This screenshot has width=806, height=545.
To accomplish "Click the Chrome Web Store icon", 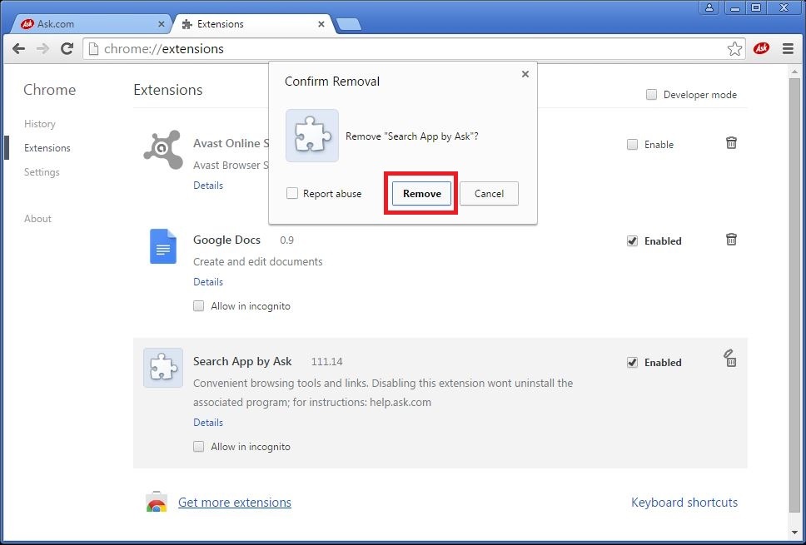I will click(x=157, y=502).
